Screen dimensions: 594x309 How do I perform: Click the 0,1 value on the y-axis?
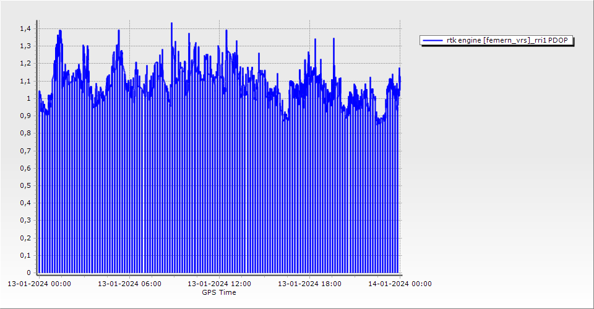point(25,255)
